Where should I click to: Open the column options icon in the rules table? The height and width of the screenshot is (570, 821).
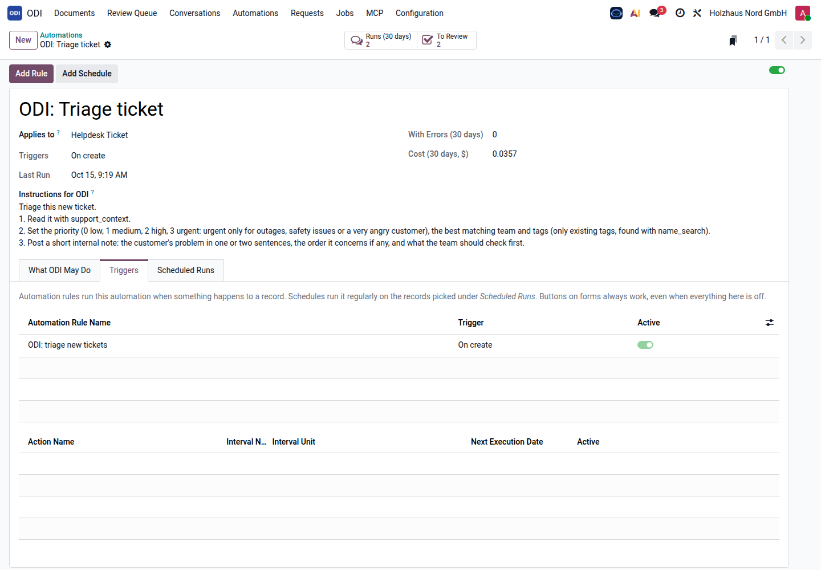pyautogui.click(x=770, y=323)
